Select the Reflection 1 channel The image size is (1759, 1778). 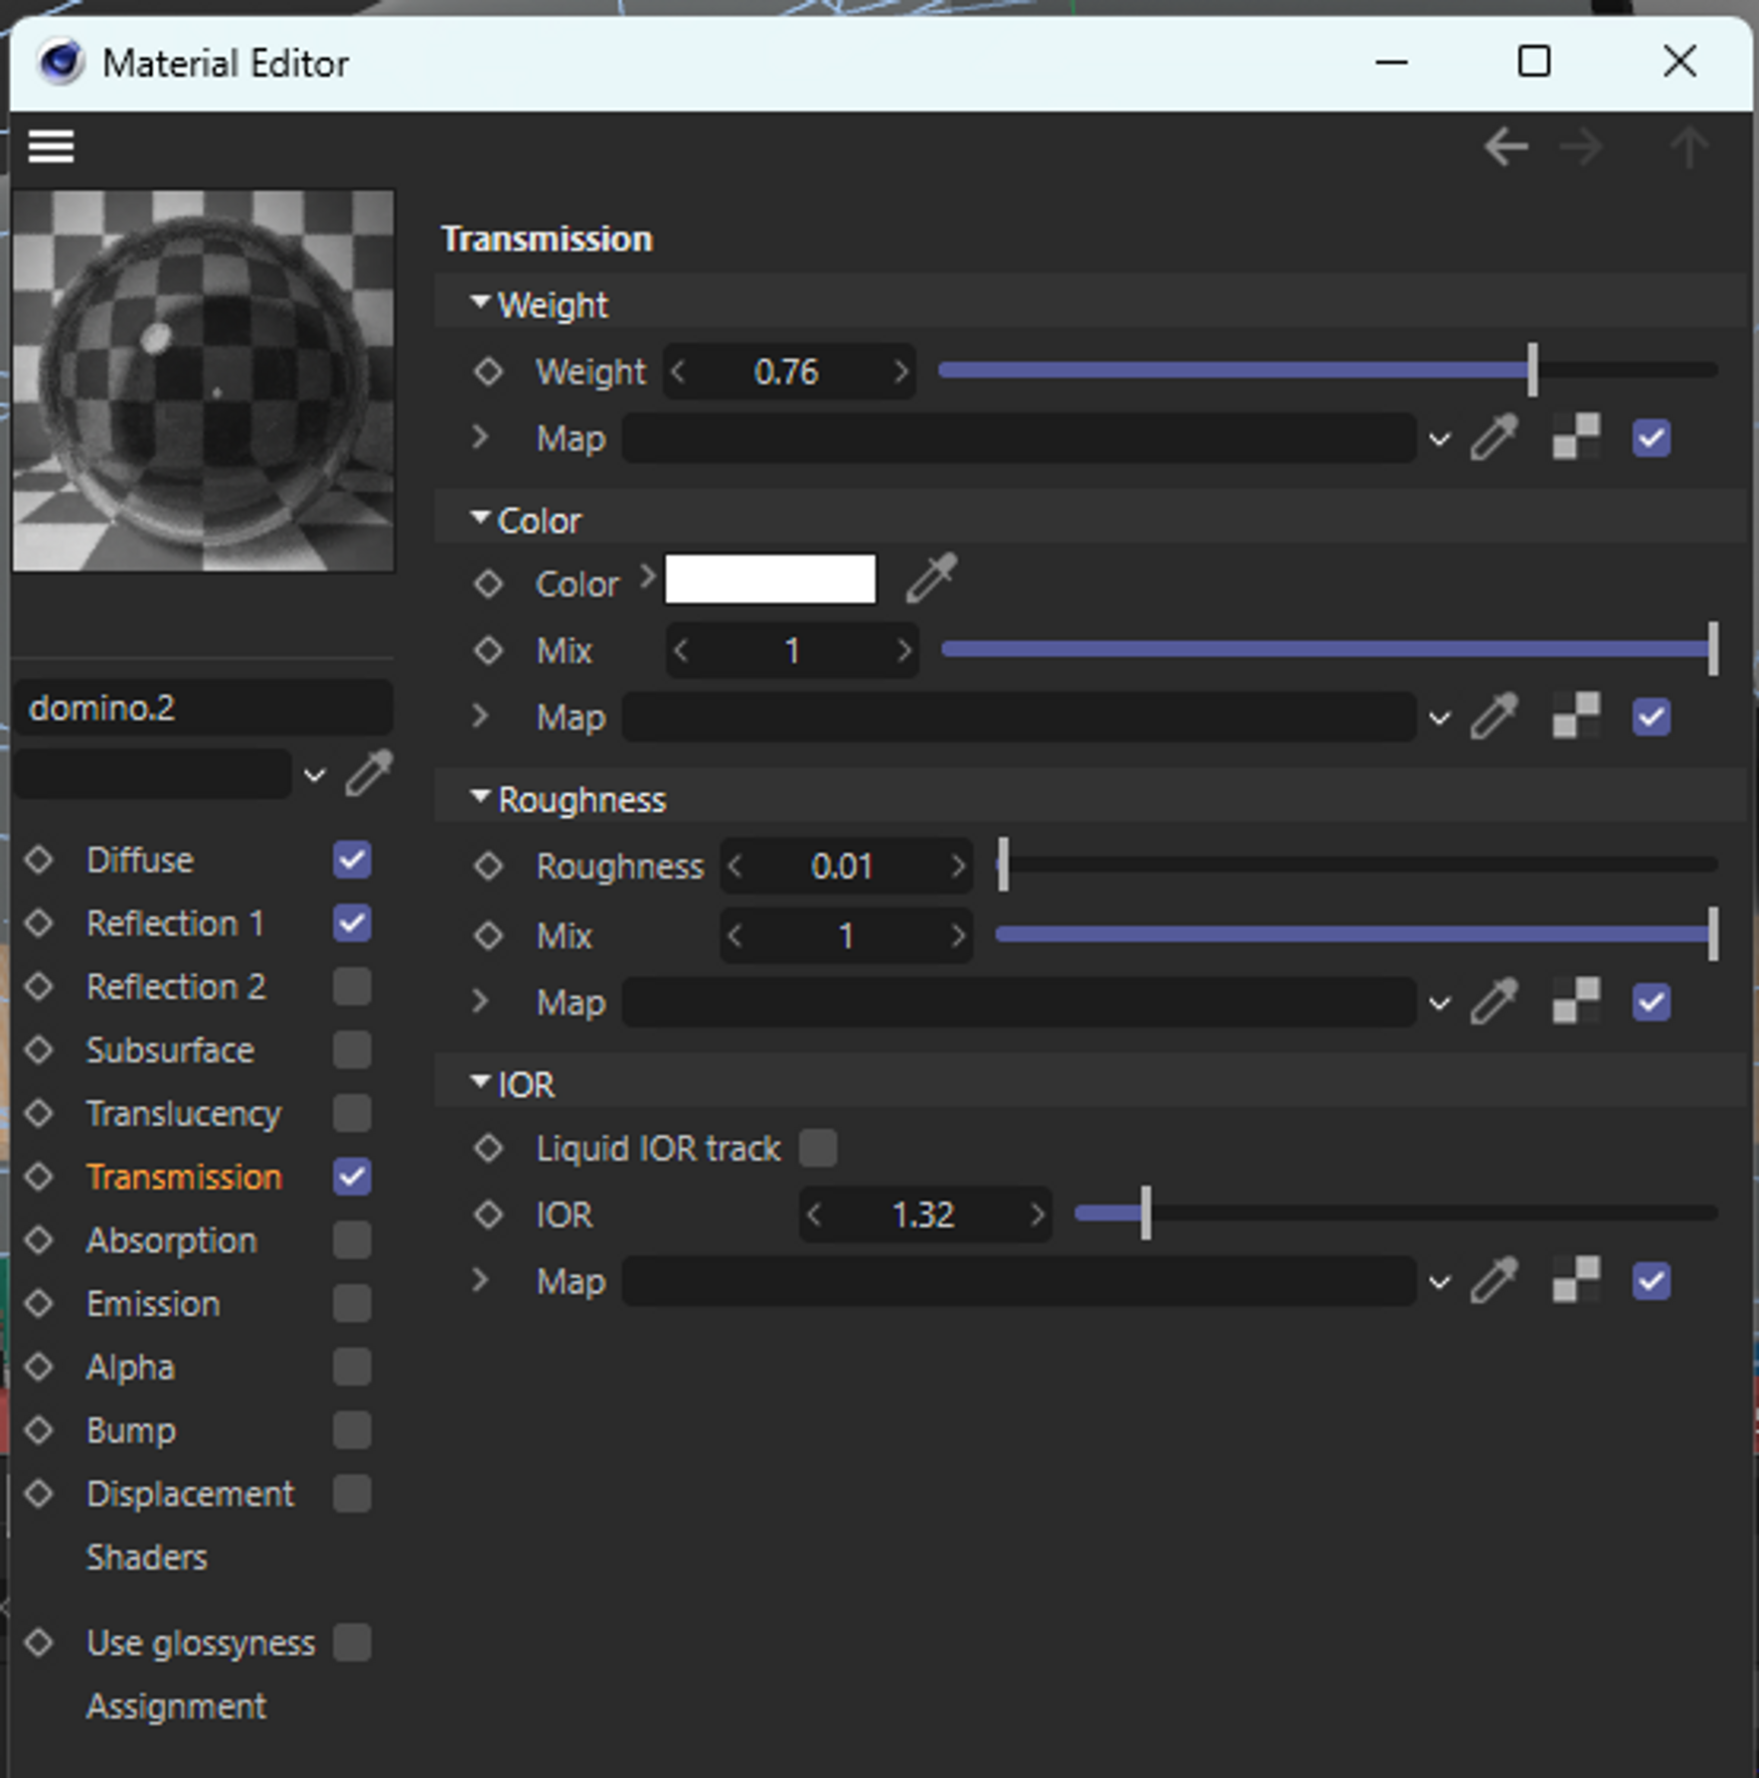(175, 923)
